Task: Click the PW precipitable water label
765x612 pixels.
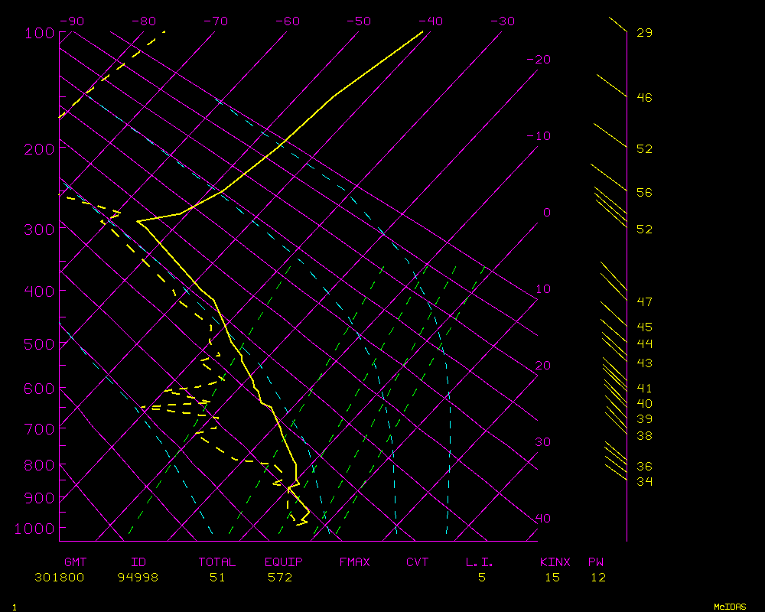Action: (x=596, y=562)
